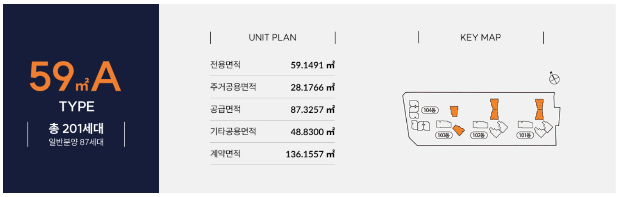Click the white outlined building beside 104동
This screenshot has width=619, height=197.
[413, 109]
